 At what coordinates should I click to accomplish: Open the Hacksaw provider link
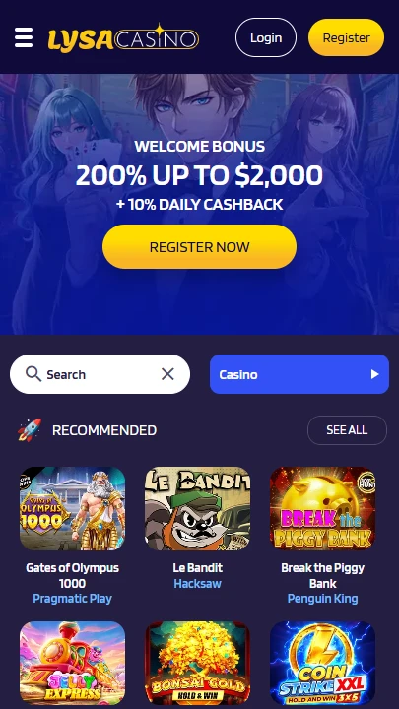pyautogui.click(x=198, y=583)
